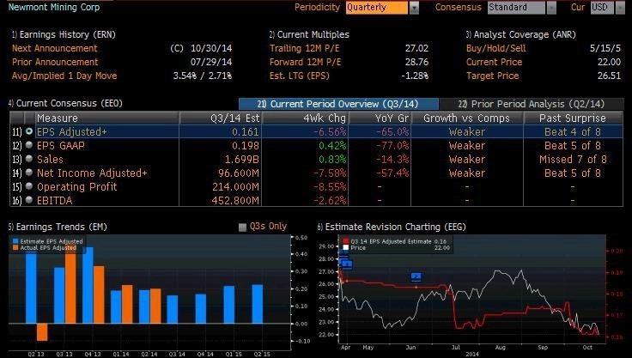Click the EBITDA estimate 452.800M
The height and width of the screenshot is (358, 632).
click(x=235, y=200)
